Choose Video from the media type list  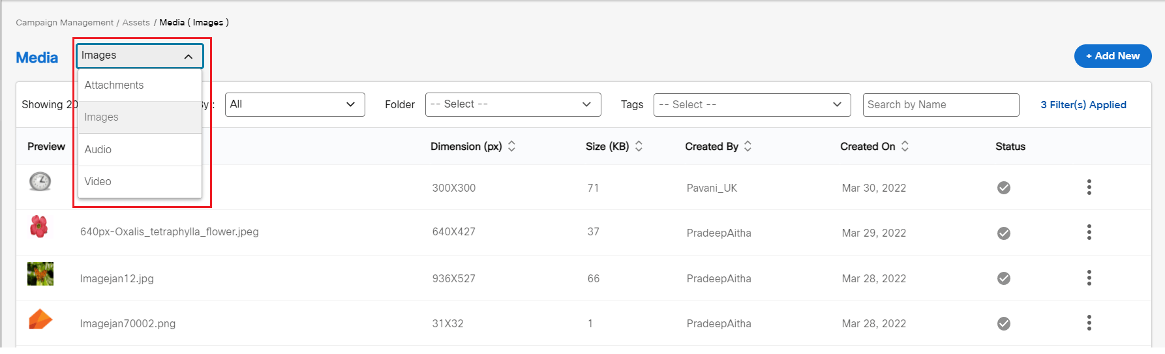[x=98, y=182]
